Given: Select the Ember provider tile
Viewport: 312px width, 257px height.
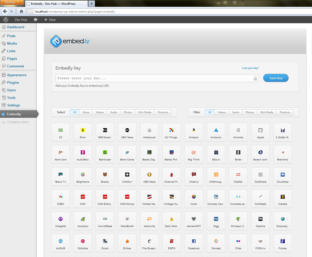Looking at the screenshot, I should point(127,243).
